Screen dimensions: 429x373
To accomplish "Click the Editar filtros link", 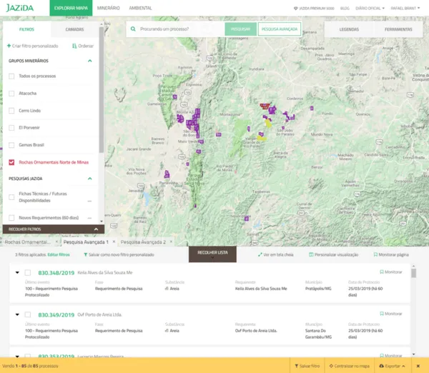I will pos(59,254).
